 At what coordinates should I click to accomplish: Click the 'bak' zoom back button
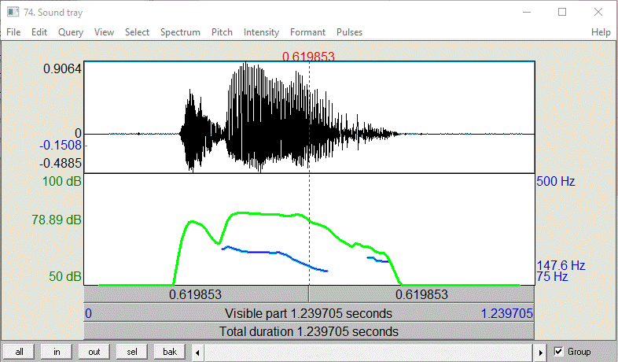[x=170, y=352]
